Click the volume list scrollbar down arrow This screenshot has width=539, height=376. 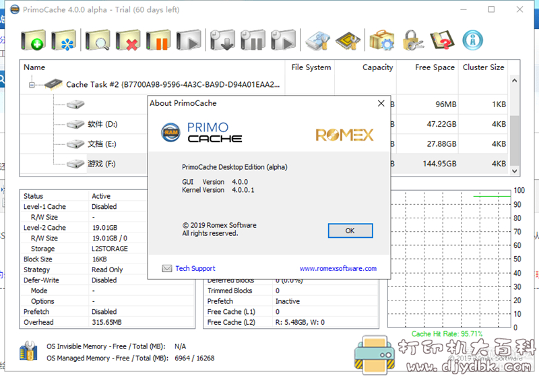pyautogui.click(x=514, y=170)
